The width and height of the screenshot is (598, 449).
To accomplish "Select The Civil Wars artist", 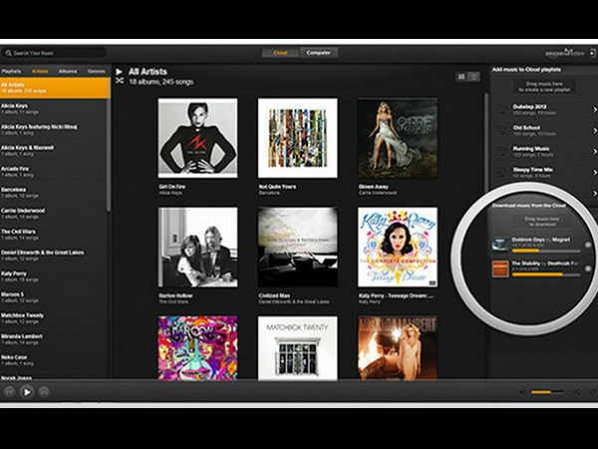I will tap(55, 234).
